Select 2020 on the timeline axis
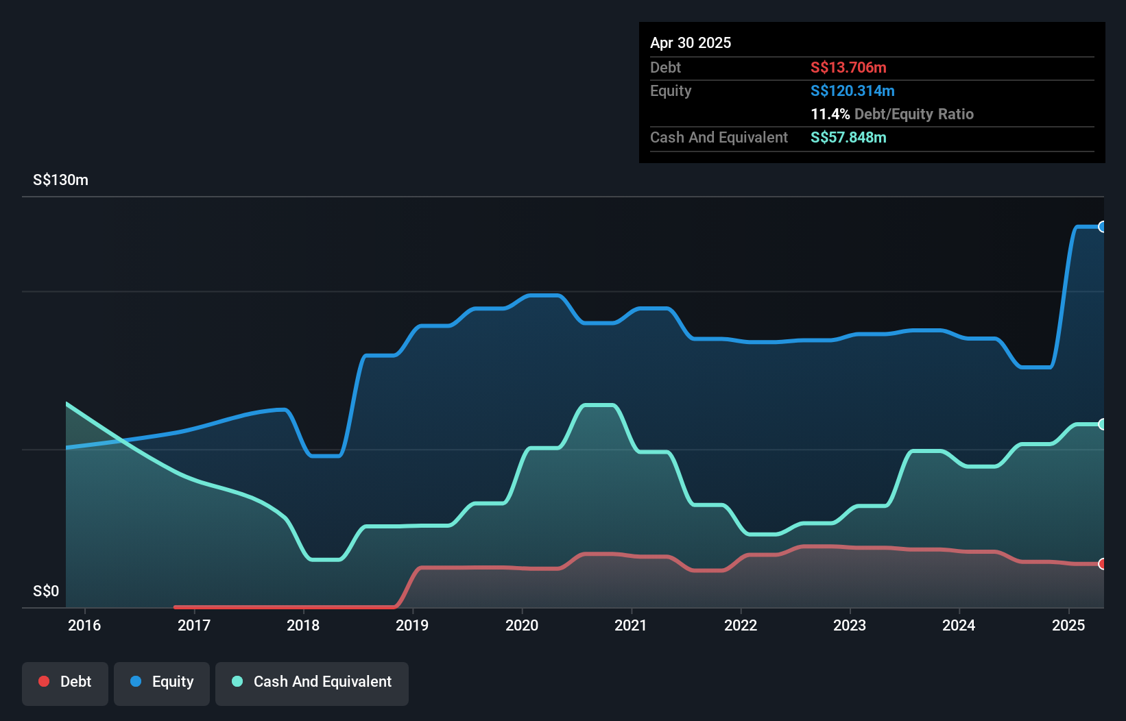Viewport: 1126px width, 721px height. (x=522, y=625)
